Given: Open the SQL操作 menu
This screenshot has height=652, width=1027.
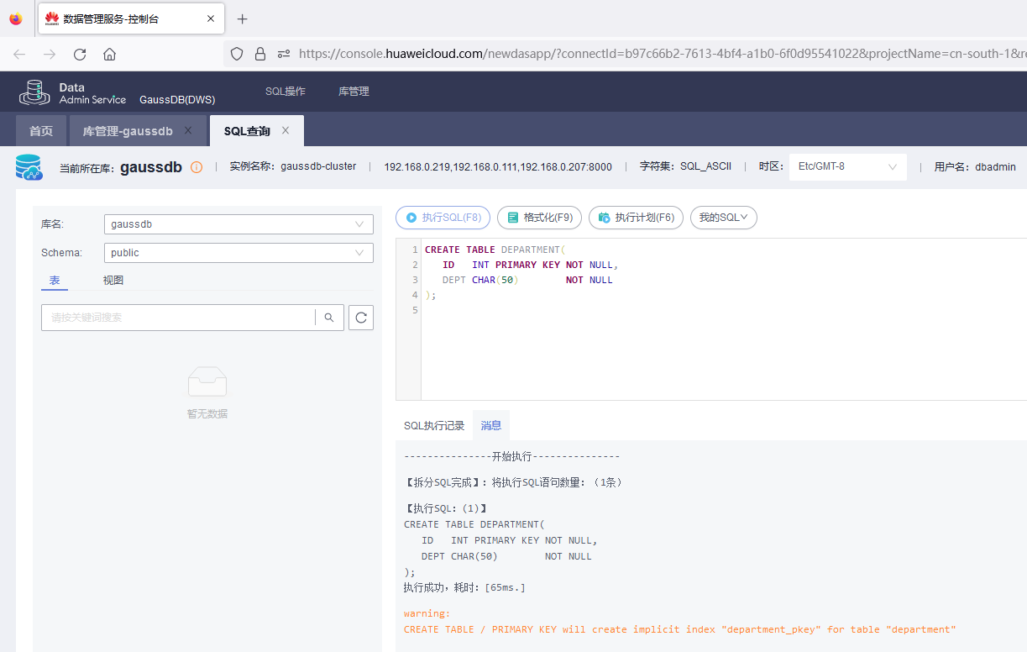Looking at the screenshot, I should (286, 92).
